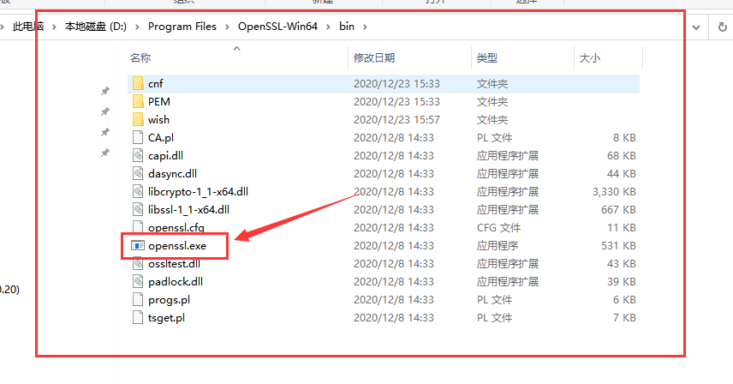Image resolution: width=733 pixels, height=384 pixels.
Task: Select the file name padlock.dll
Action: (x=176, y=281)
